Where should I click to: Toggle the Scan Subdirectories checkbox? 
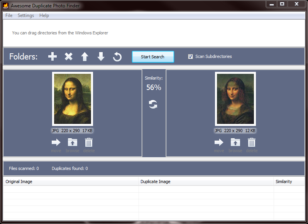click(190, 57)
